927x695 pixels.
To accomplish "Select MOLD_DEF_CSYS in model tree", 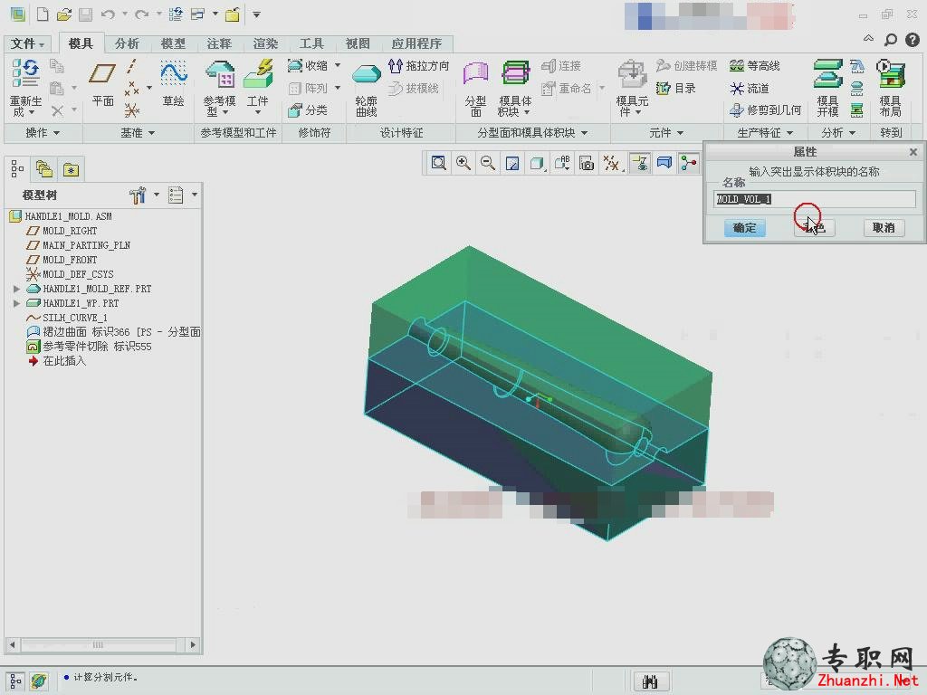I will [x=78, y=274].
